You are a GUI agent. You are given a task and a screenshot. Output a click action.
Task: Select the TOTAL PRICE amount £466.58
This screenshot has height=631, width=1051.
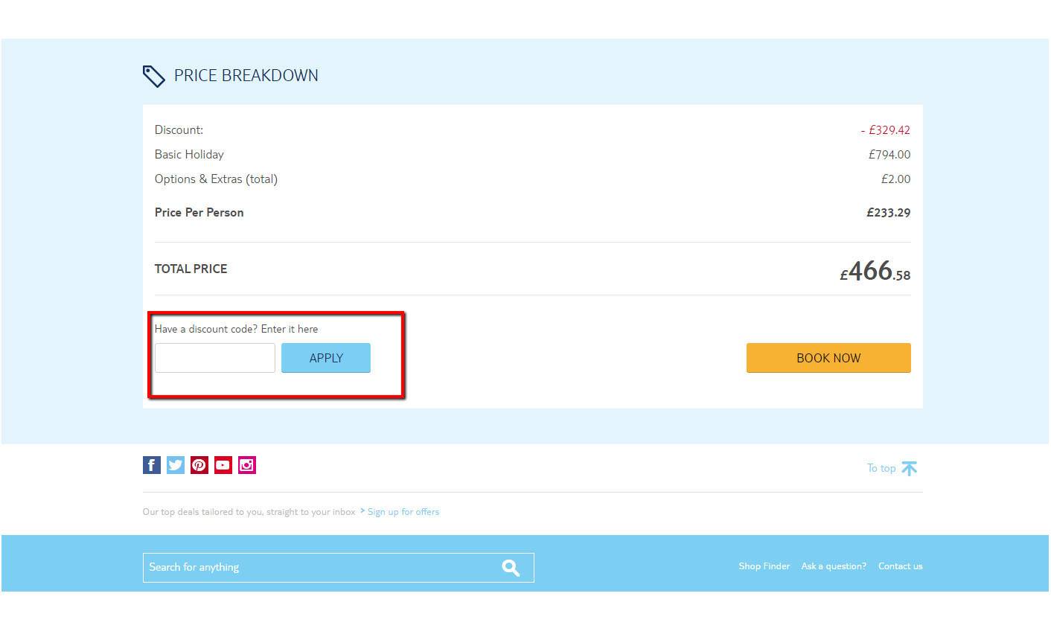(875, 272)
